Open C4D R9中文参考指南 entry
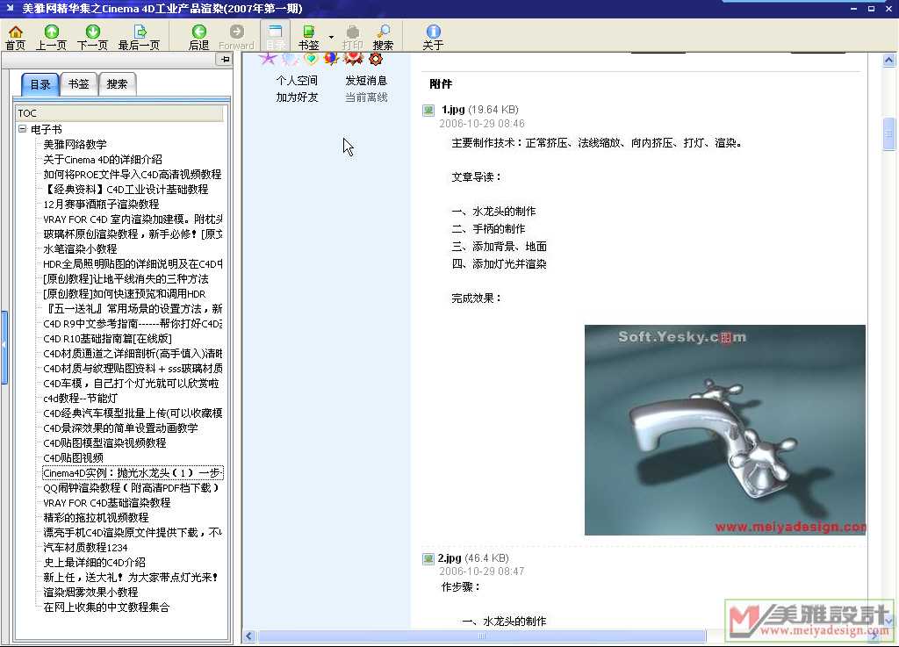Viewport: 899px width, 647px height. pos(133,323)
